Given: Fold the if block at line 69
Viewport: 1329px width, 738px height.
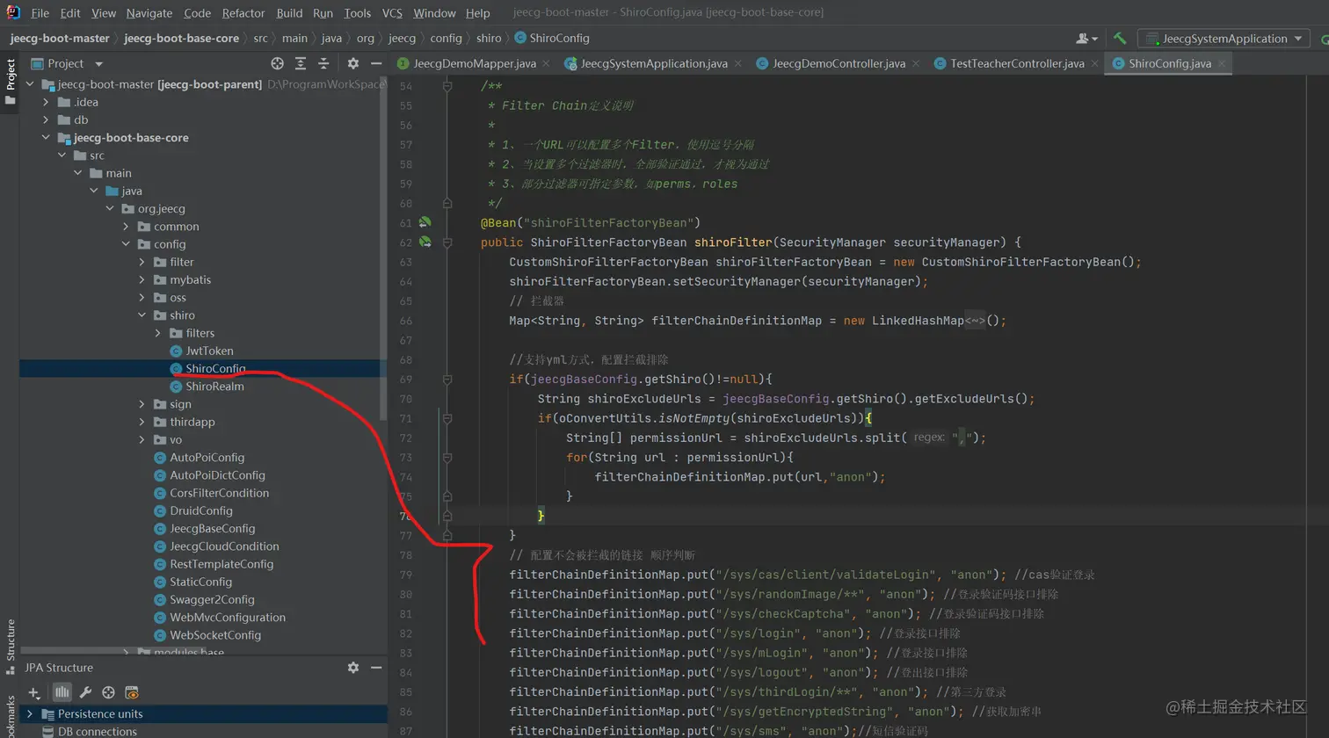Looking at the screenshot, I should [x=447, y=380].
